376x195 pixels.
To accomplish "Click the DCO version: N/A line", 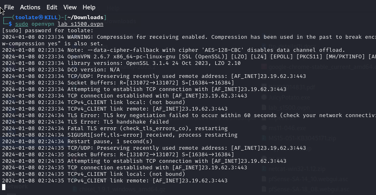I will click(61, 70).
